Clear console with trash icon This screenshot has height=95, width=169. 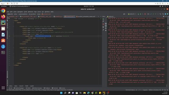tap(106, 31)
